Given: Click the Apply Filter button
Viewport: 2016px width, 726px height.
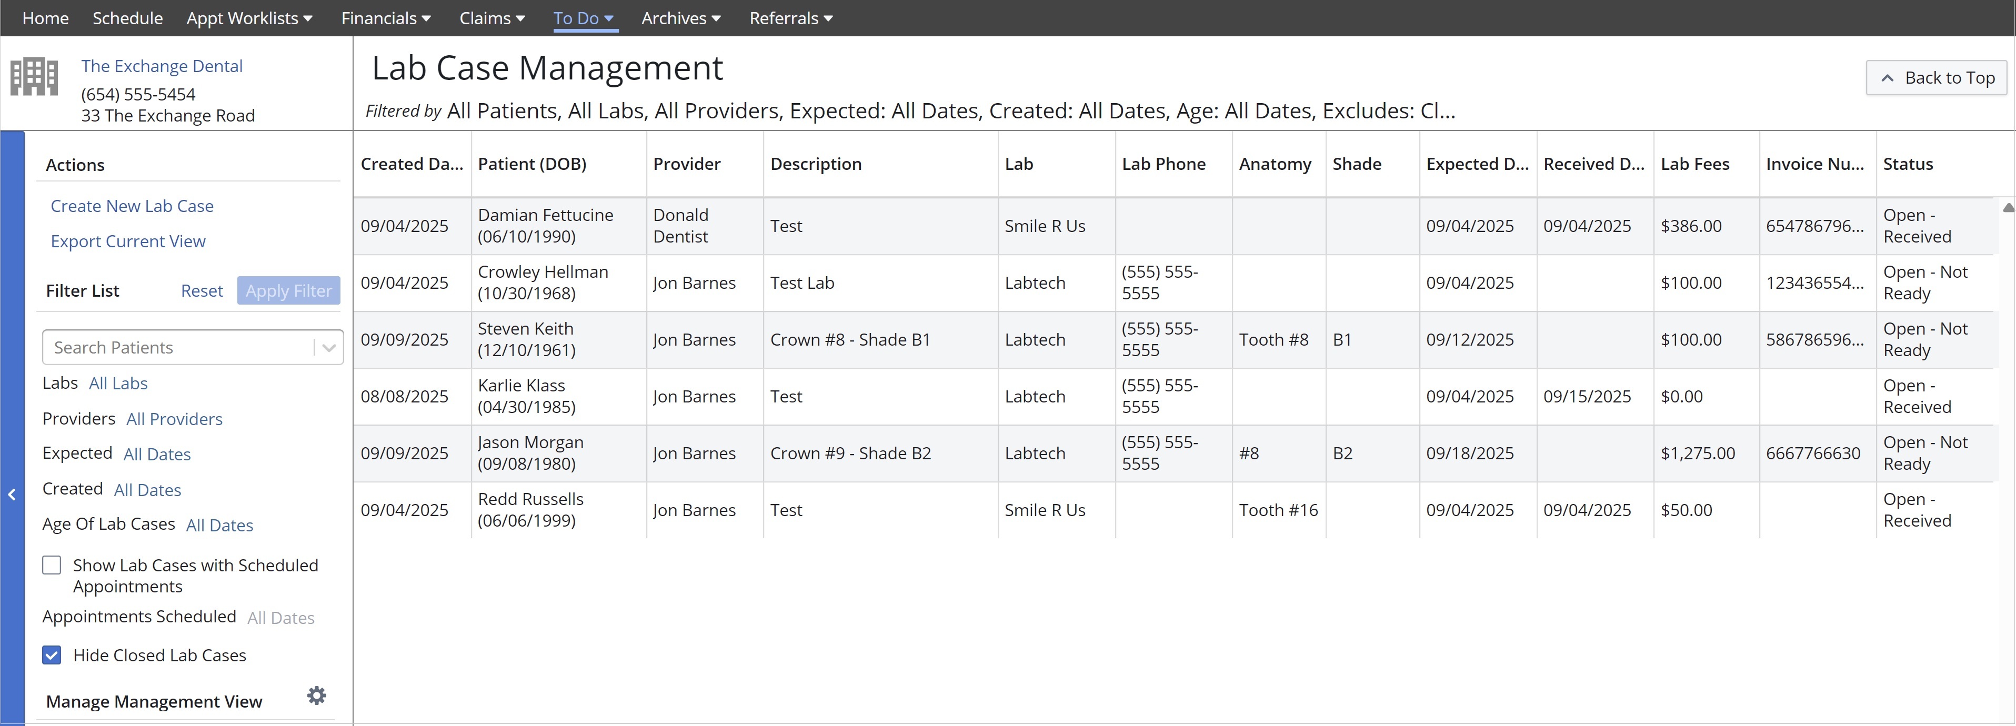Looking at the screenshot, I should tap(288, 290).
